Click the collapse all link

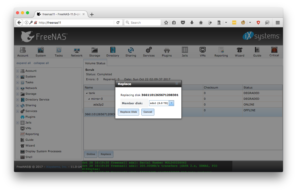pos(41,63)
